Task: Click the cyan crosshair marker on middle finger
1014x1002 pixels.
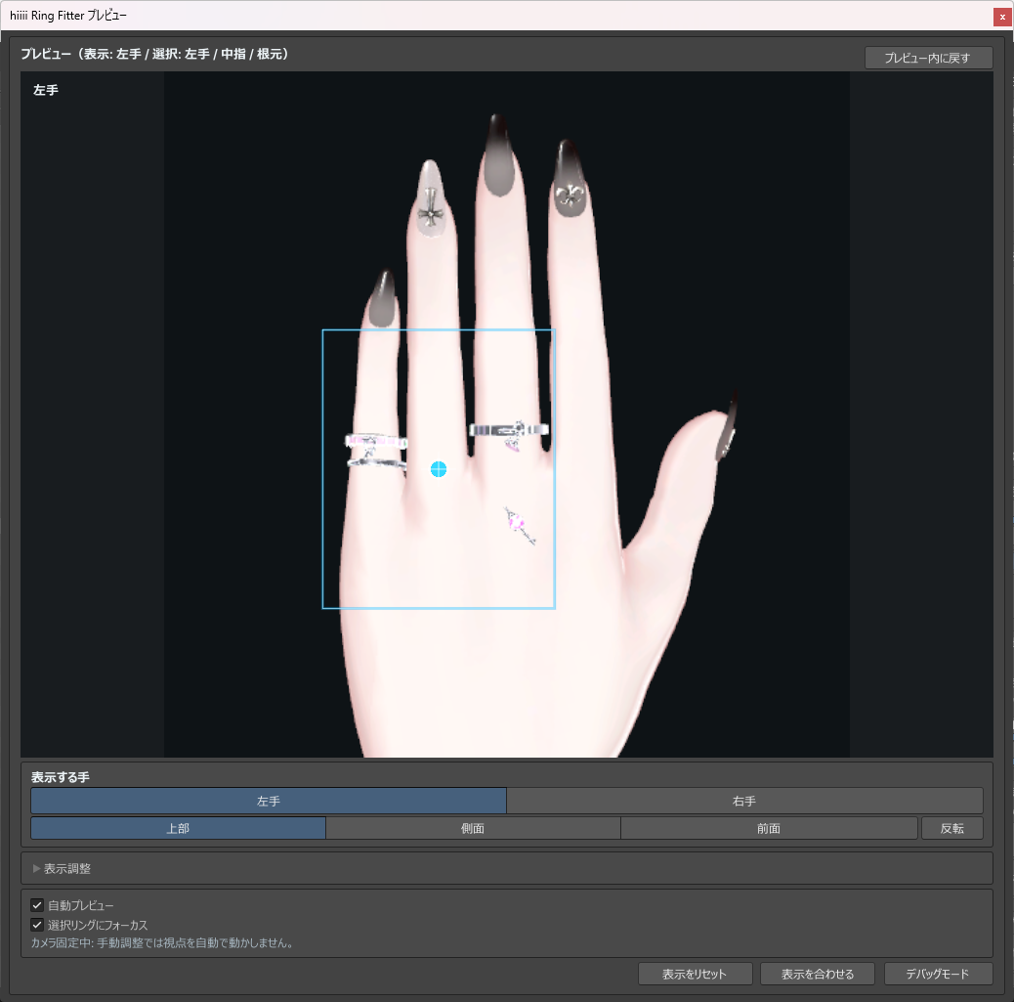Action: [439, 469]
